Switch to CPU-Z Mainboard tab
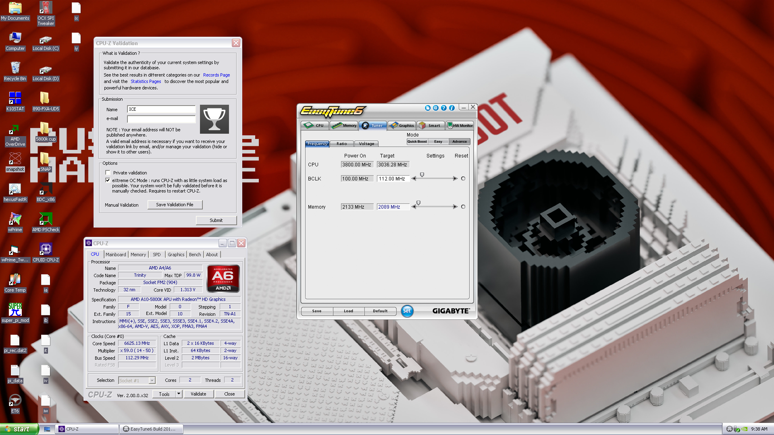This screenshot has width=774, height=435. pyautogui.click(x=116, y=255)
